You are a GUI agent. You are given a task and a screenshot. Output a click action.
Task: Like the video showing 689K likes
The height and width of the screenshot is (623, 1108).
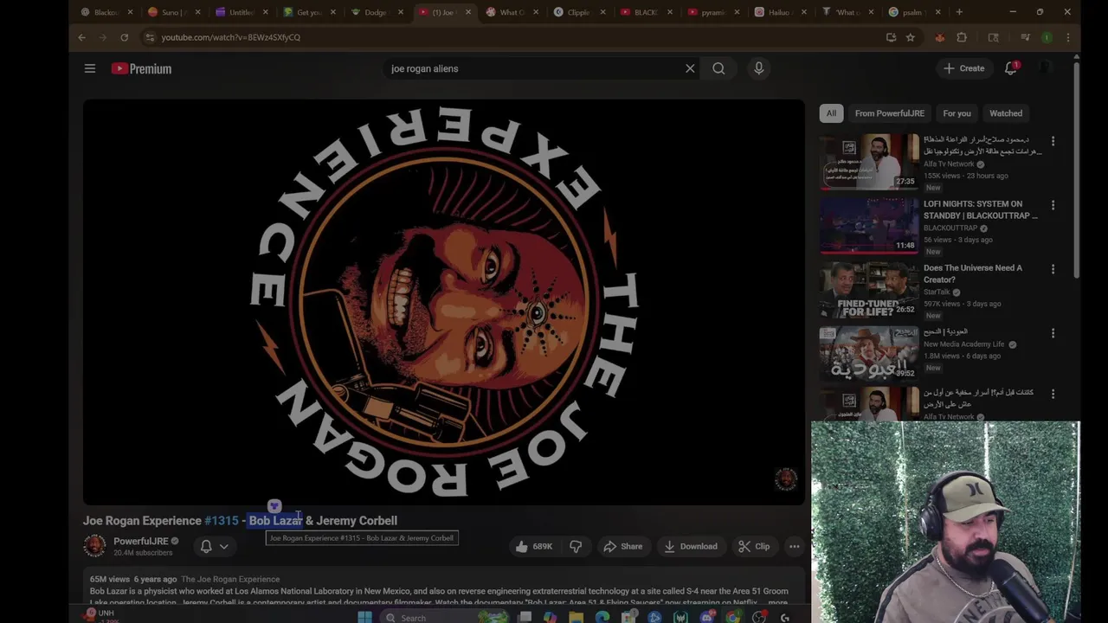533,546
